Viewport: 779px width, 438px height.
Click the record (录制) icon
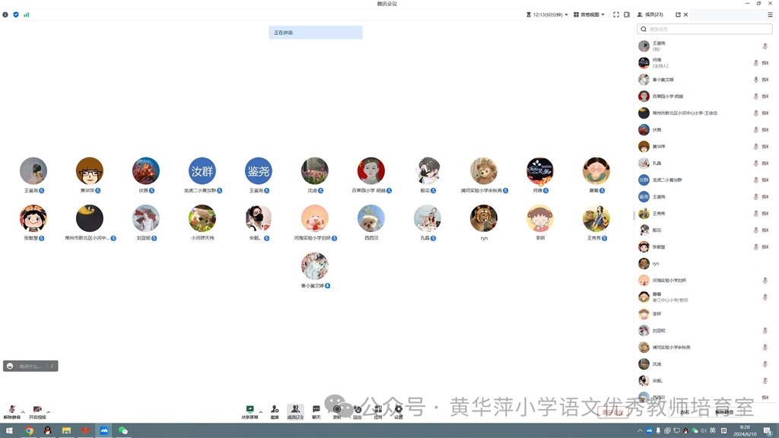(x=337, y=409)
